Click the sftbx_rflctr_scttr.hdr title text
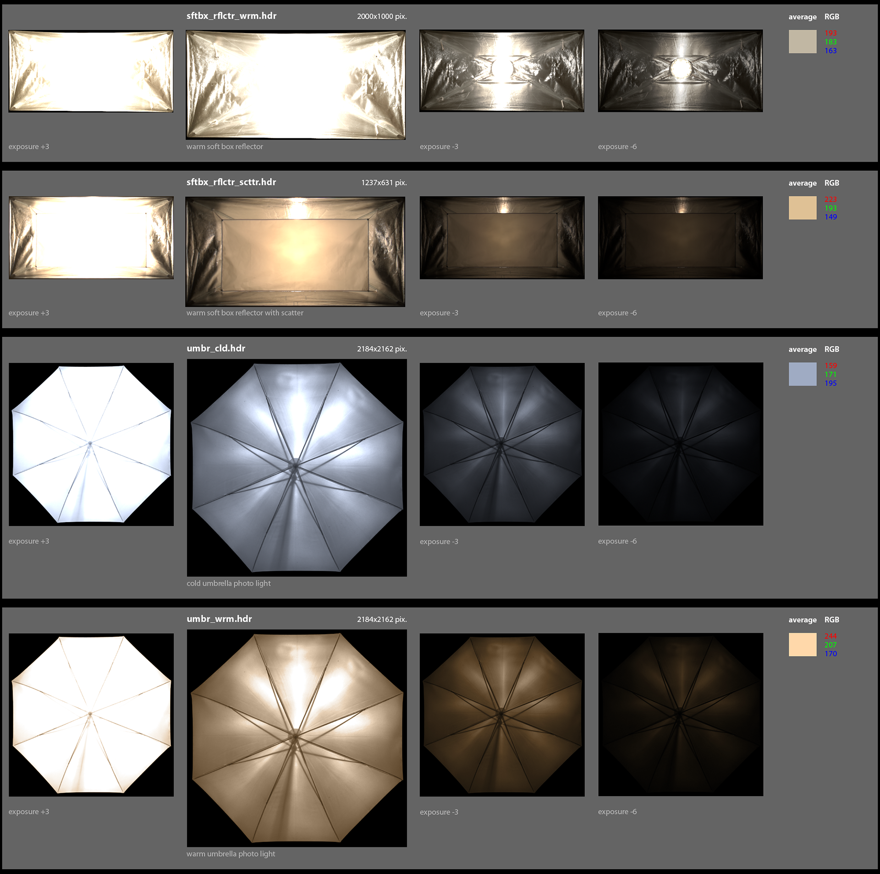 [231, 182]
